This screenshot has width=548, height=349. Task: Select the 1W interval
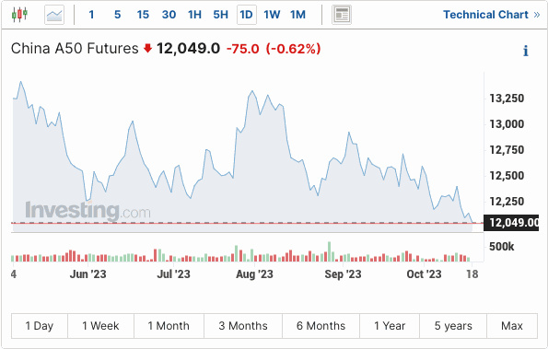tap(272, 15)
